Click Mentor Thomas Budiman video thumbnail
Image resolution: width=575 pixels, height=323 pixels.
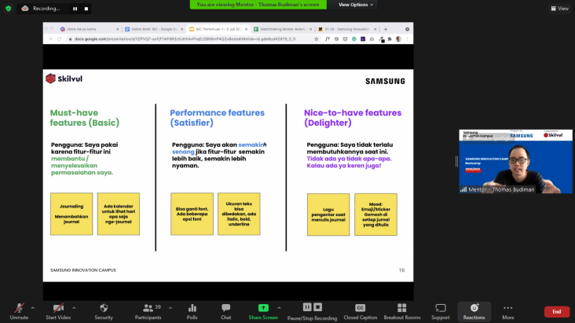515,161
